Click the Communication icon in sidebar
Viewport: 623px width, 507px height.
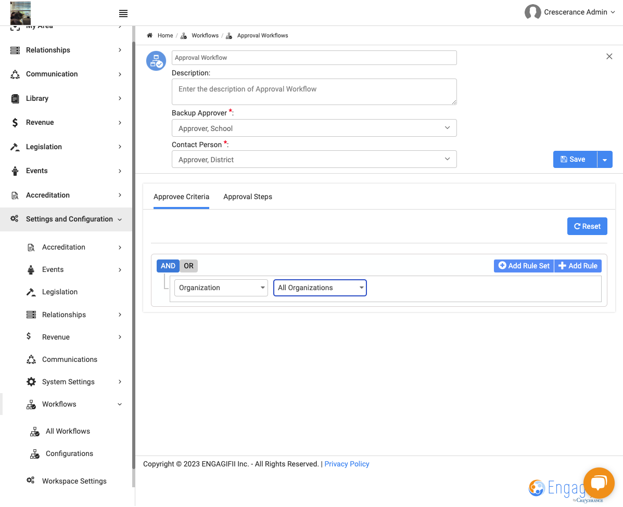(15, 74)
